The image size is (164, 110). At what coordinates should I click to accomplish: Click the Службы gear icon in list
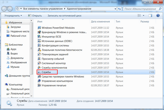point(39,72)
